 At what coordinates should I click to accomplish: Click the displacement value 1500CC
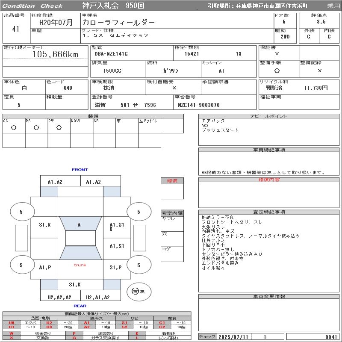112,71
